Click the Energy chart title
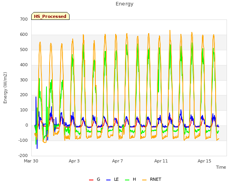 125,4
